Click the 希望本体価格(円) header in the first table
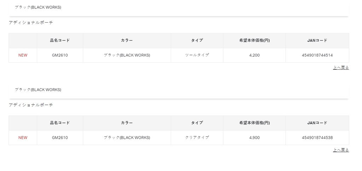 pos(254,40)
